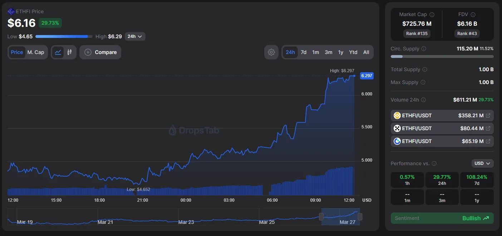
Task: Select M. Cap chart mode
Action: (36, 52)
